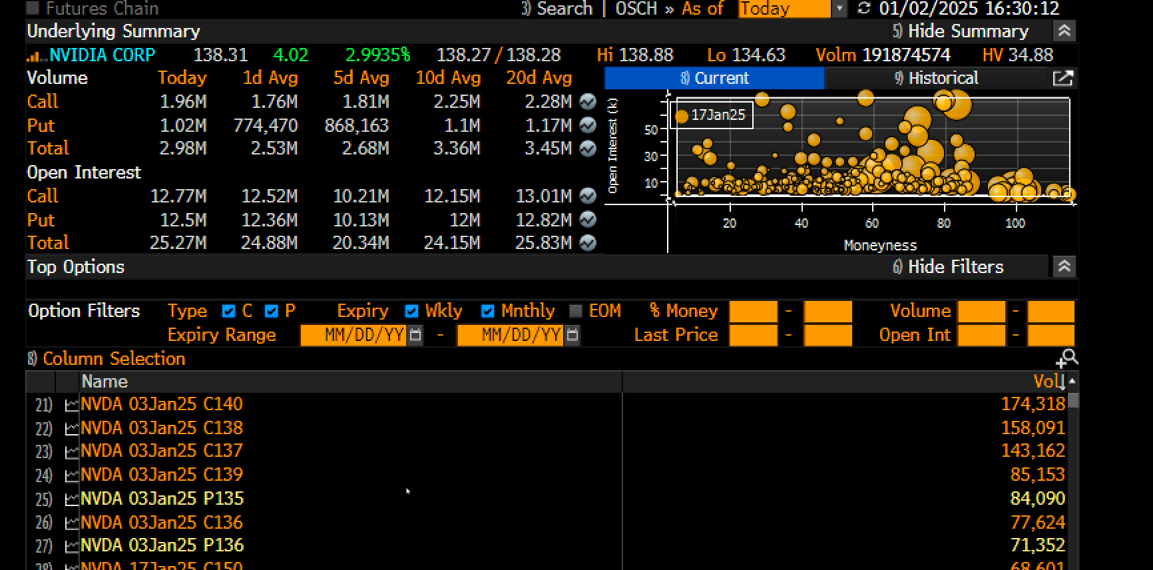Uncheck the C call type filter
Screen dimensions: 1153x570
pos(229,311)
